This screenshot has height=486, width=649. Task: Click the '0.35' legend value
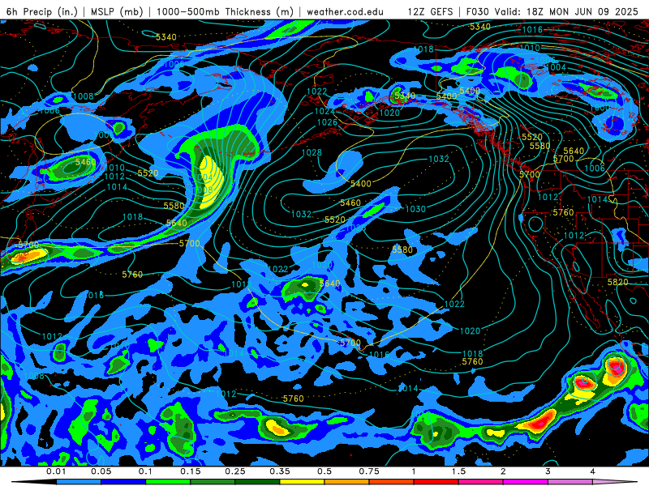279,471
